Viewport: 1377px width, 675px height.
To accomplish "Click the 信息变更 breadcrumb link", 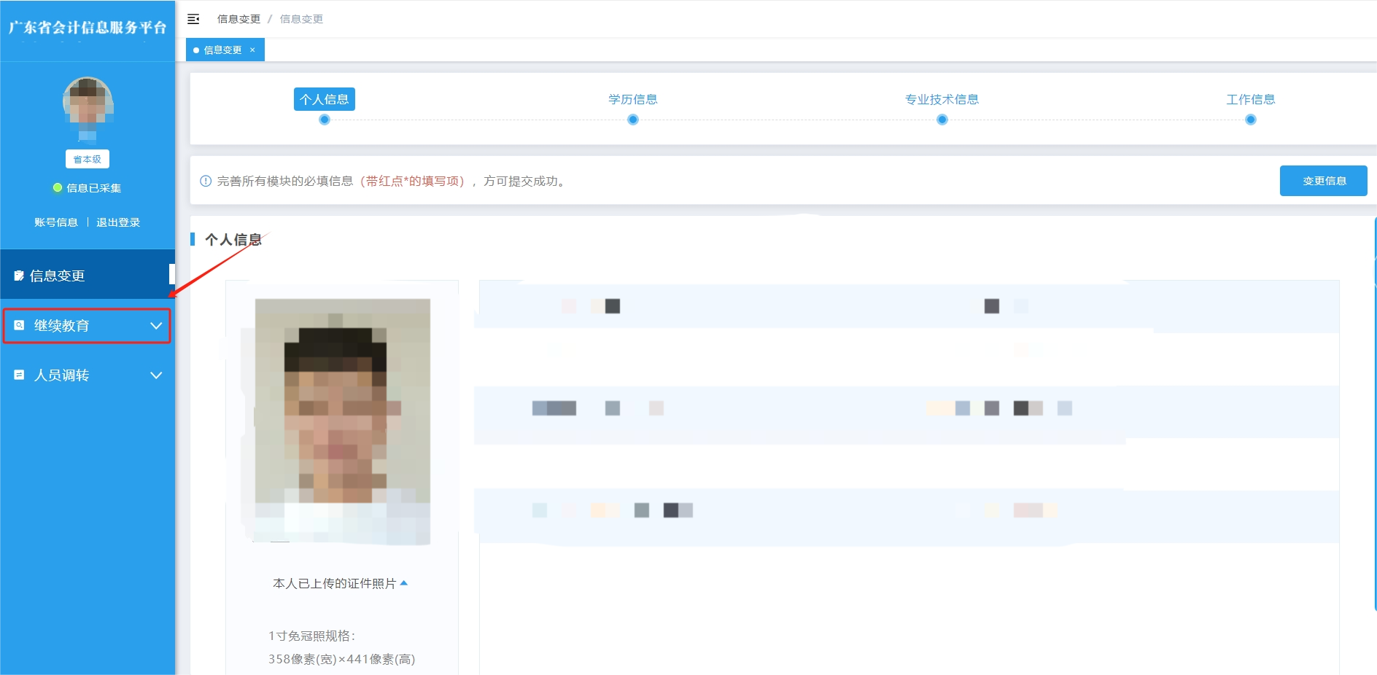I will point(238,19).
